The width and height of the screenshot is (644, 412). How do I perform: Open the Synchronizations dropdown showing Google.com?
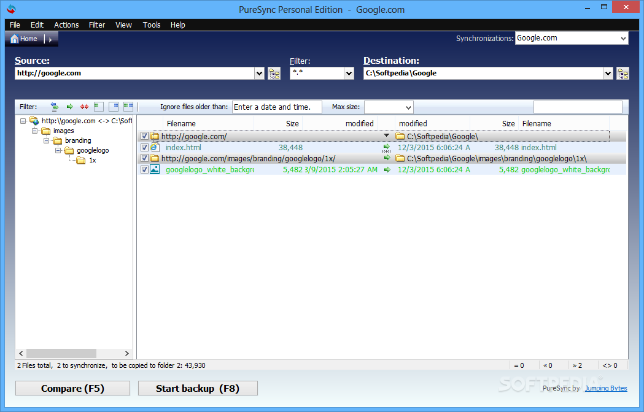[x=623, y=39]
